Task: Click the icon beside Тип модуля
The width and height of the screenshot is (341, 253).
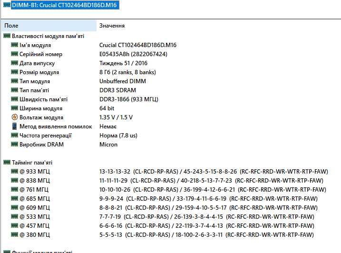Action: (14, 81)
